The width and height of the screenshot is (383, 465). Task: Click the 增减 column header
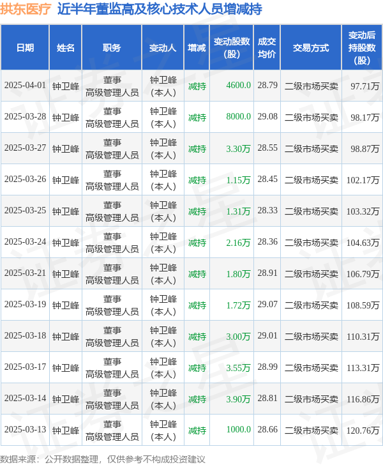[x=197, y=47]
